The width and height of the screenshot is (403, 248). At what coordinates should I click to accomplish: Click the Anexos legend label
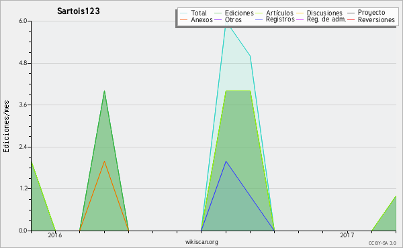(x=201, y=19)
